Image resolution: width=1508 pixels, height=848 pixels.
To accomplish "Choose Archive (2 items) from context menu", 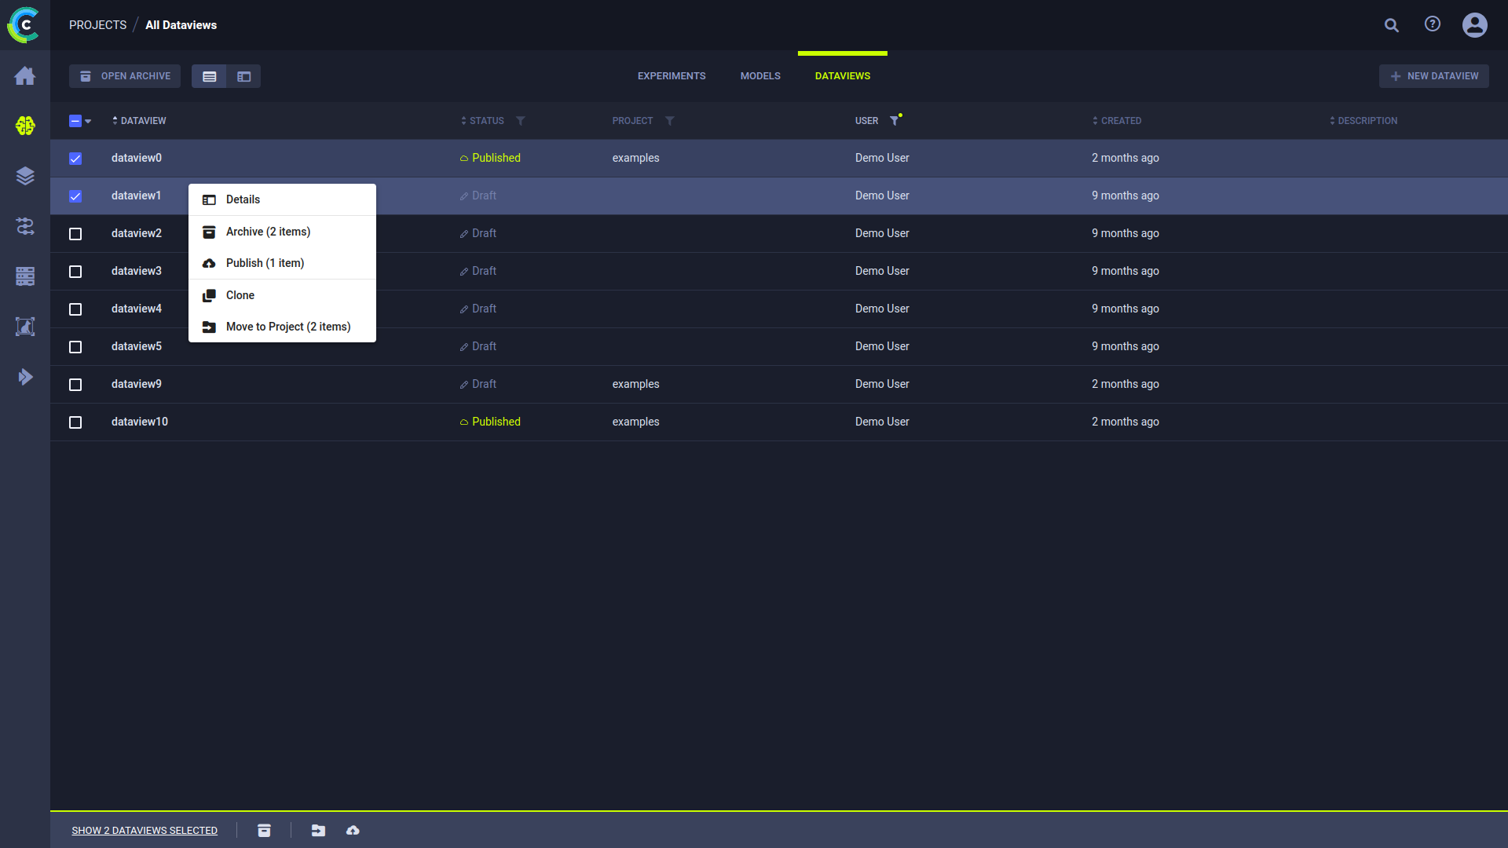I will click(x=268, y=232).
